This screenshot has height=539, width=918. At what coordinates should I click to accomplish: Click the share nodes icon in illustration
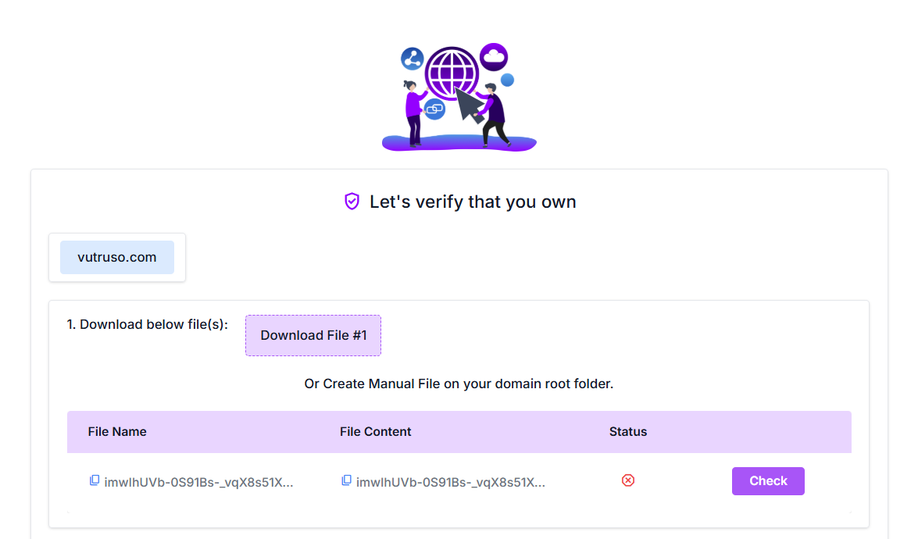point(413,59)
